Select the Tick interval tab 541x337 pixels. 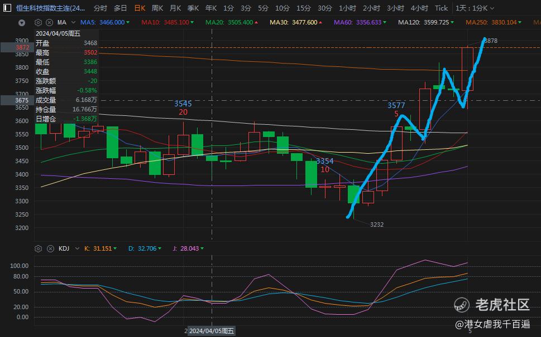pos(441,8)
